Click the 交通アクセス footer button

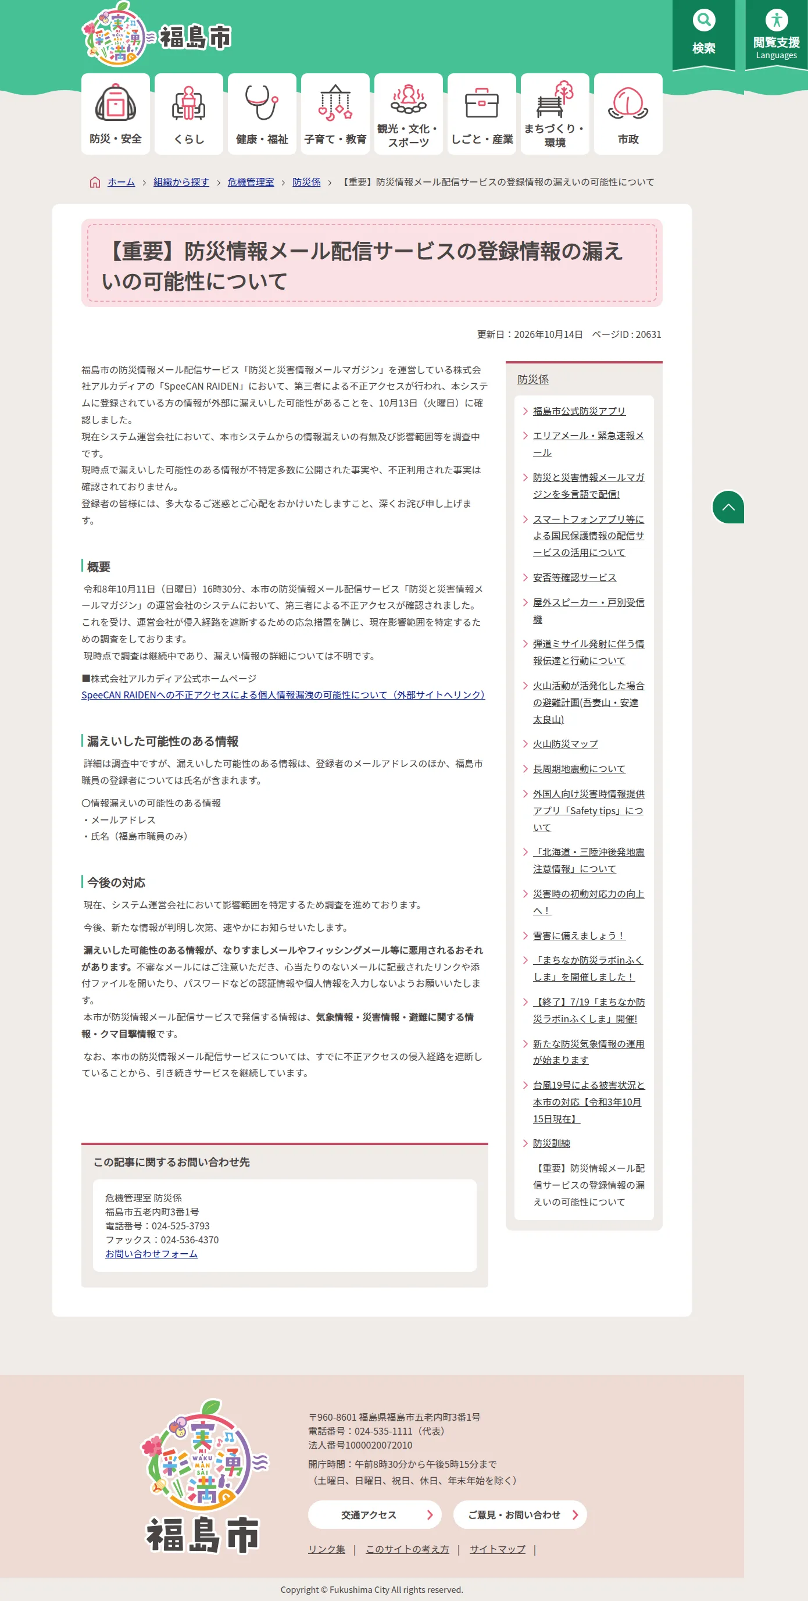click(x=374, y=1514)
